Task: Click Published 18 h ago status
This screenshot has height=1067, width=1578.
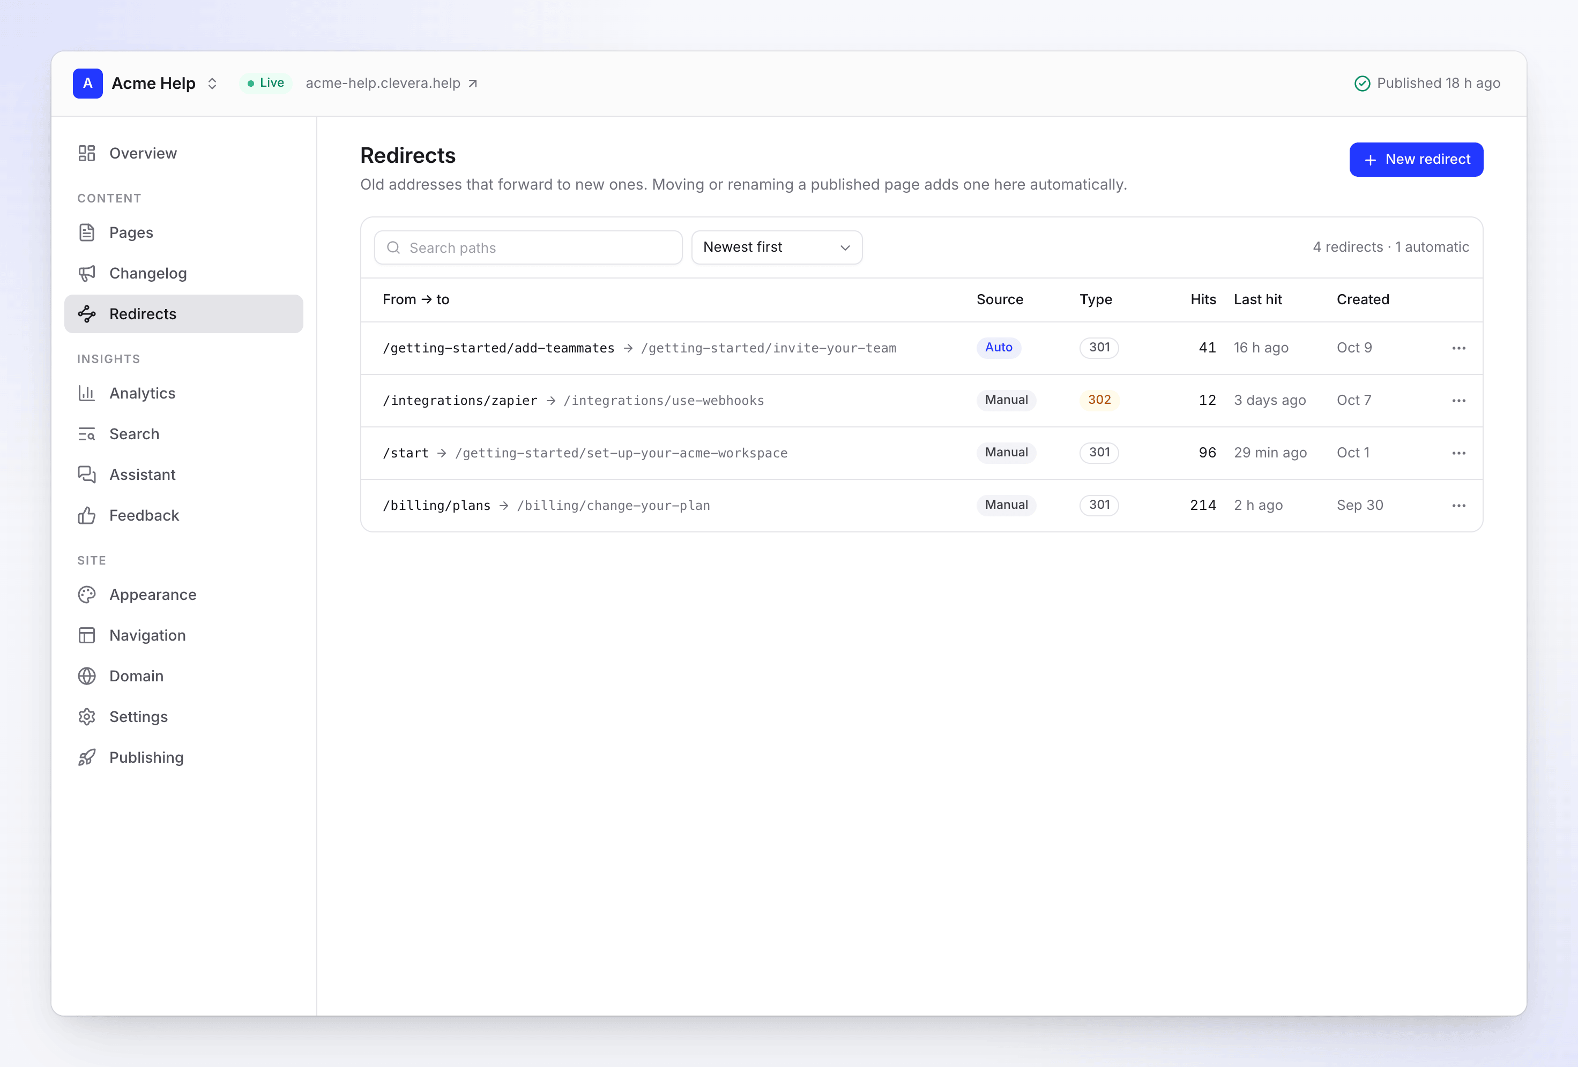Action: (1427, 84)
